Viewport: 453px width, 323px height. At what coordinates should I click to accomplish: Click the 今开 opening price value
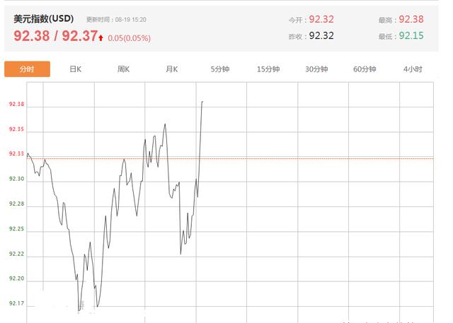(321, 20)
